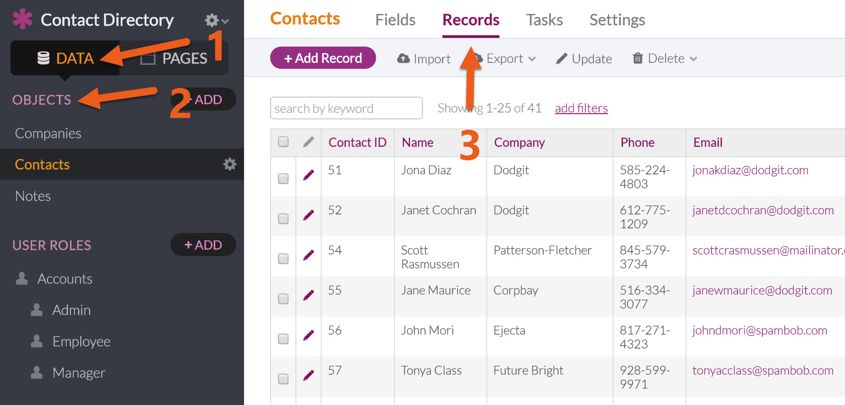The width and height of the screenshot is (845, 405).
Task: Click Import records button
Action: point(424,58)
